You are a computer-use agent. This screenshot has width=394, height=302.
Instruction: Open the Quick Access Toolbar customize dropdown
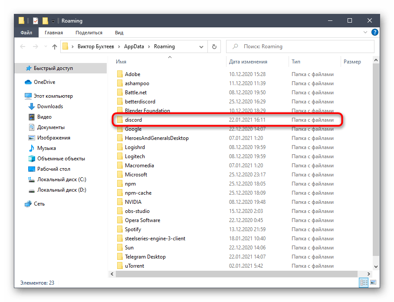pyautogui.click(x=53, y=21)
